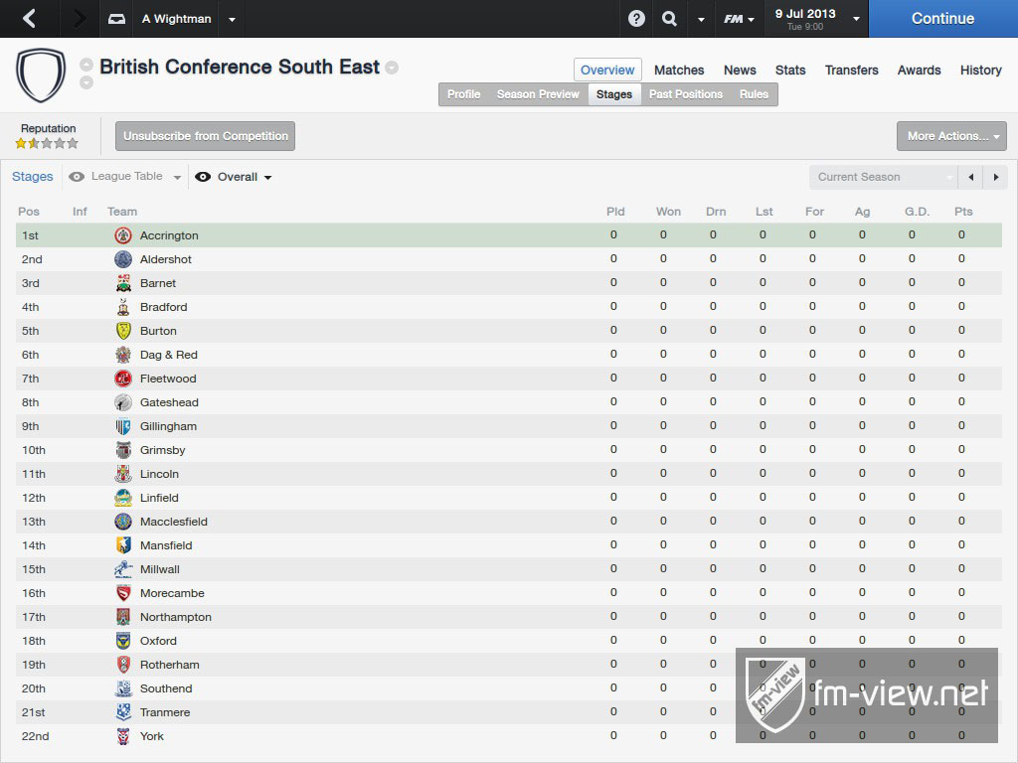Expand the A Wightman manager dropdown
1018x763 pixels.
232,19
